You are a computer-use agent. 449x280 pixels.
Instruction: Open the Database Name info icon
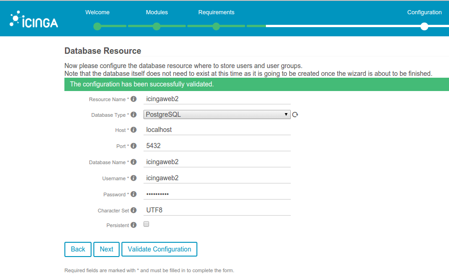(133, 162)
